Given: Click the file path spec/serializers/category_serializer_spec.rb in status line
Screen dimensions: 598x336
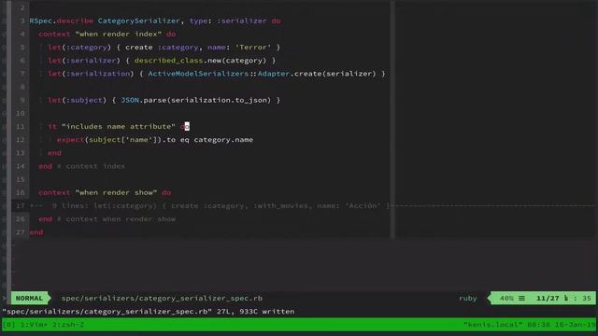Looking at the screenshot, I should [162, 298].
